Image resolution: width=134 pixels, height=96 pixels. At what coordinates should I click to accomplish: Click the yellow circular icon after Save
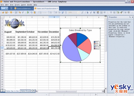(x=11, y=13)
